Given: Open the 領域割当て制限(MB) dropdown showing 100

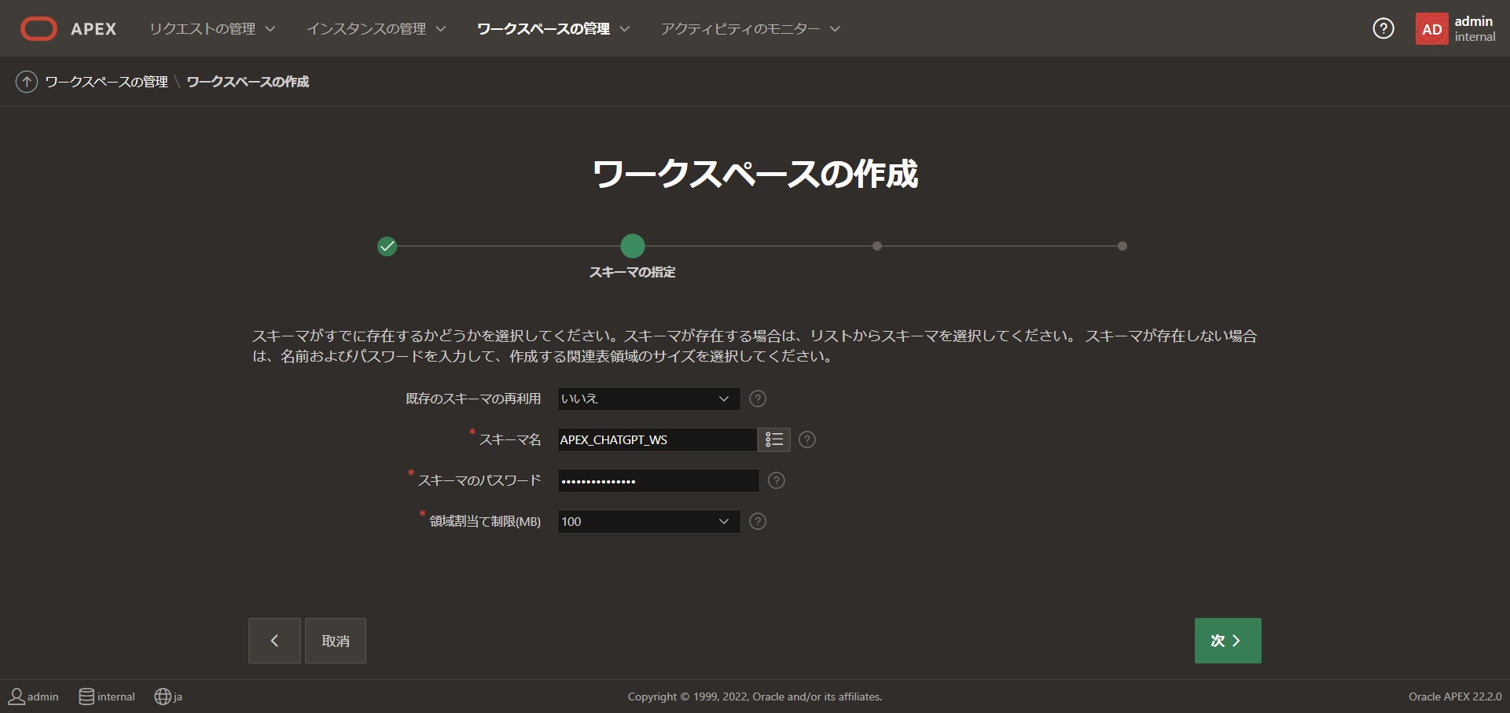Looking at the screenshot, I should (x=649, y=521).
